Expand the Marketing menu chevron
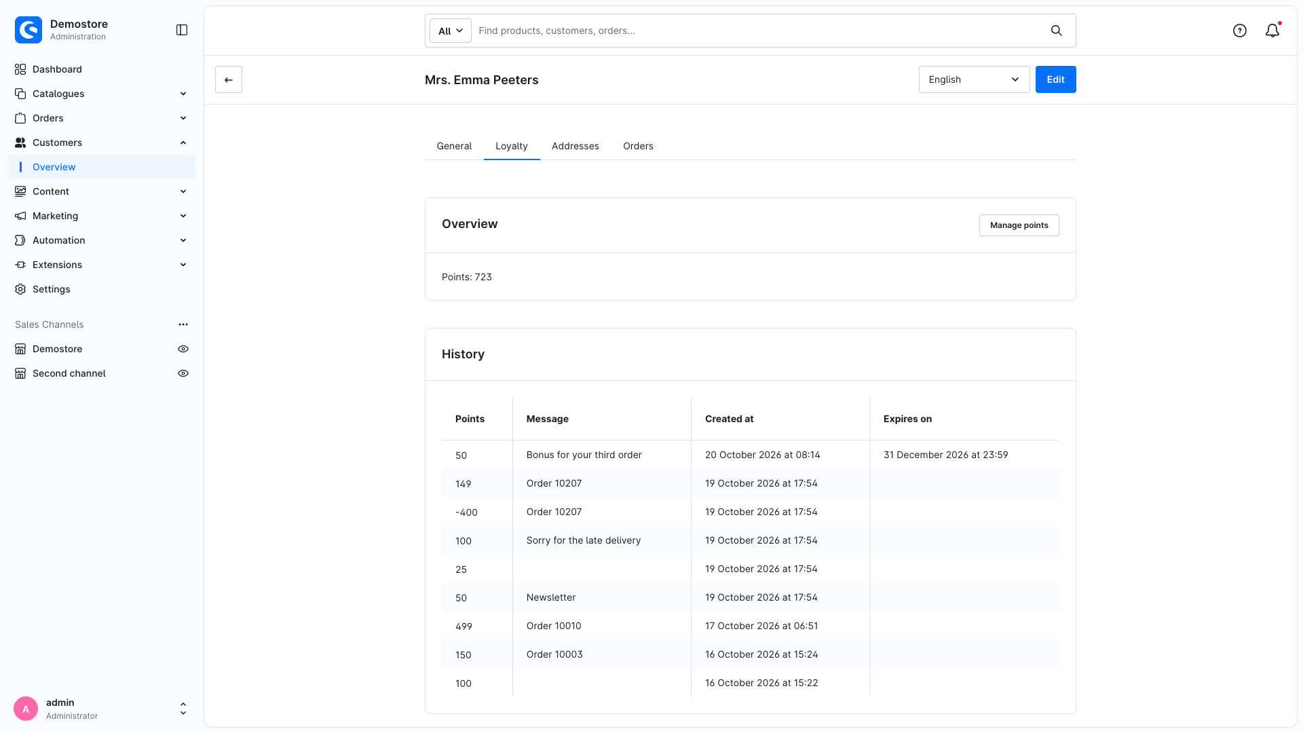Screen dimensions: 1303x733 pos(183,216)
